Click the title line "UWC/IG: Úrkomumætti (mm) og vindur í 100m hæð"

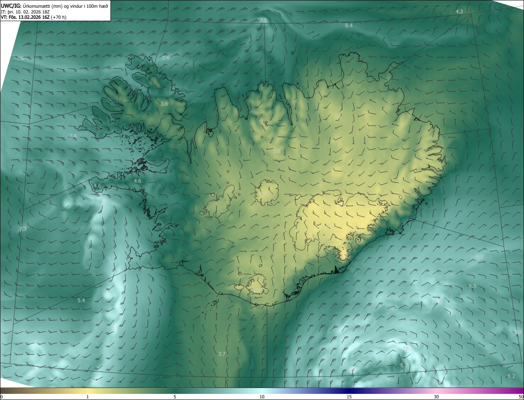[54, 6]
